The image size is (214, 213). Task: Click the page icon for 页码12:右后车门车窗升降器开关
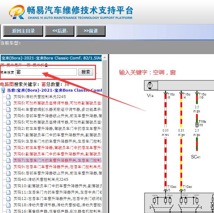(8, 198)
